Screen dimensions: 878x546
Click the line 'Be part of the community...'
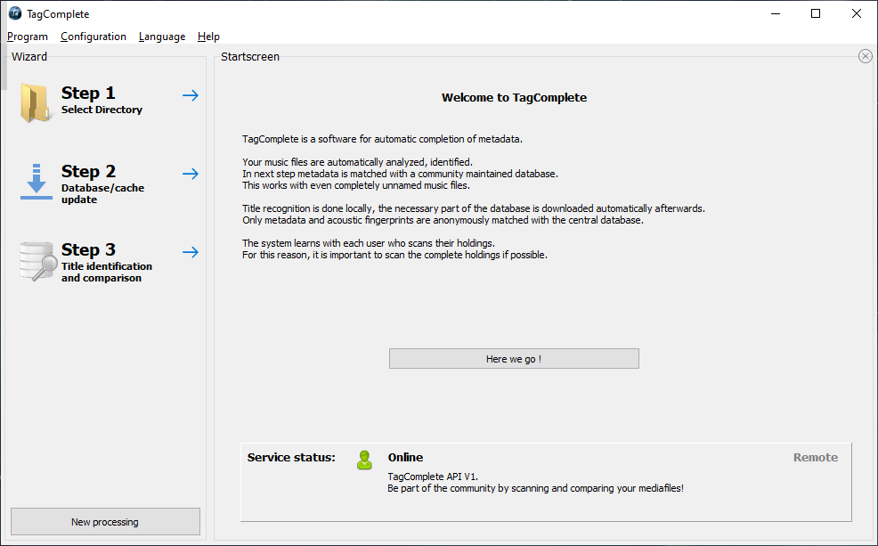[535, 488]
